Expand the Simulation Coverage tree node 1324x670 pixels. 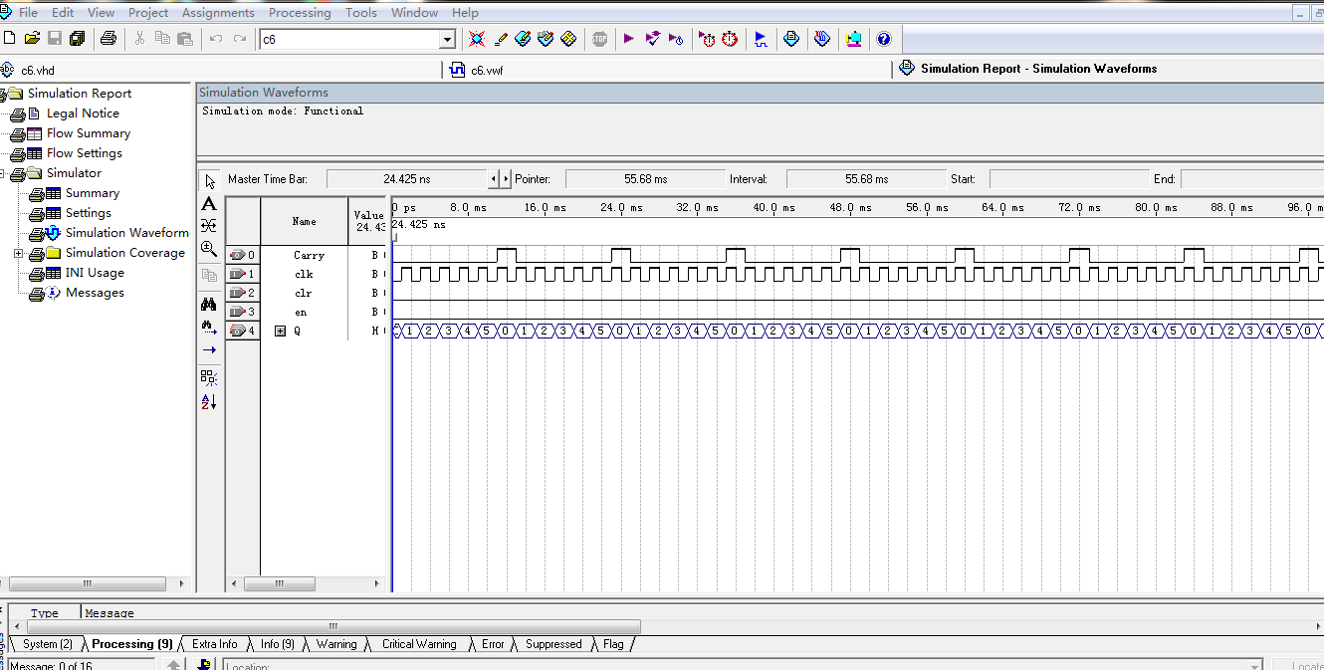coord(18,253)
